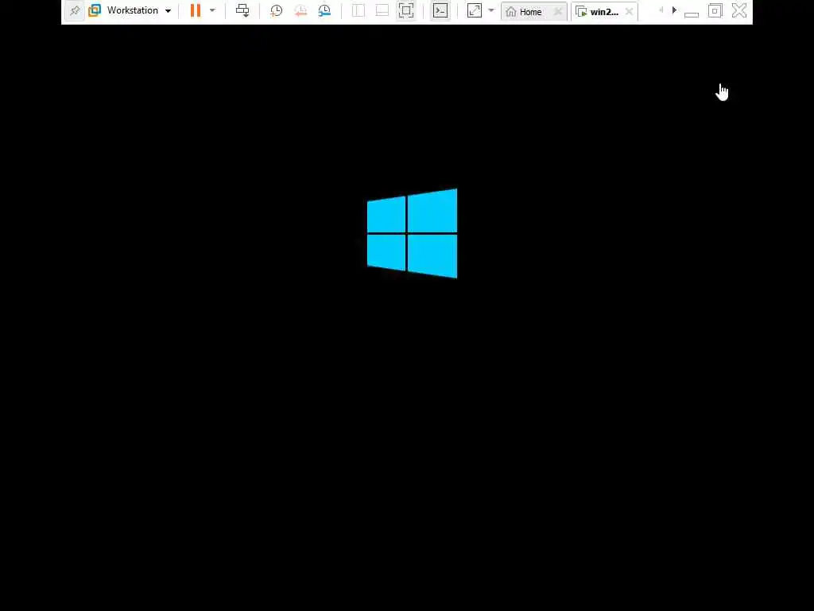Revert virtual machine to previous snapshot
Viewport: 814px width, 611px height.
[x=300, y=10]
